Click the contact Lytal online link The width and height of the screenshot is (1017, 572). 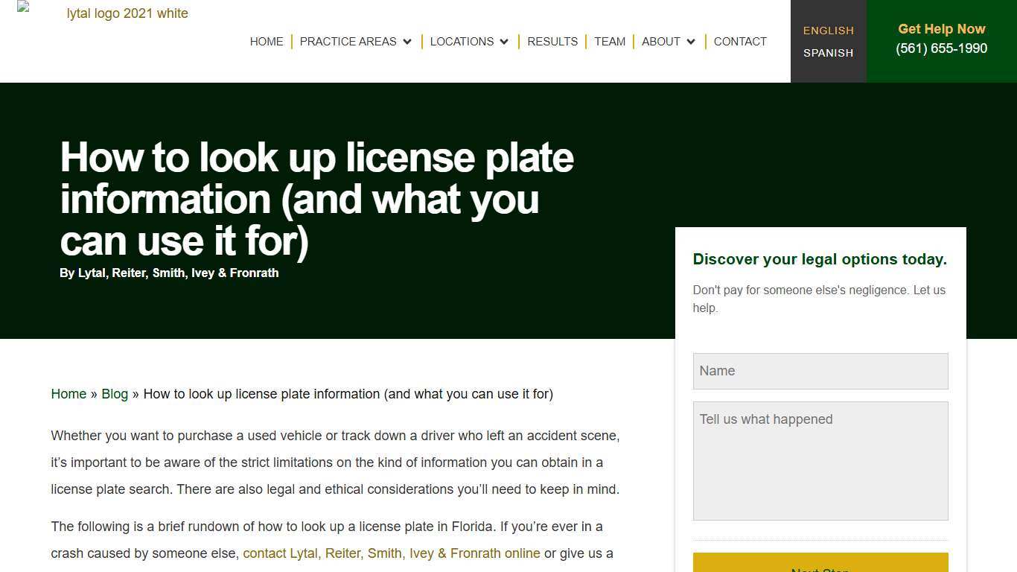coord(392,553)
